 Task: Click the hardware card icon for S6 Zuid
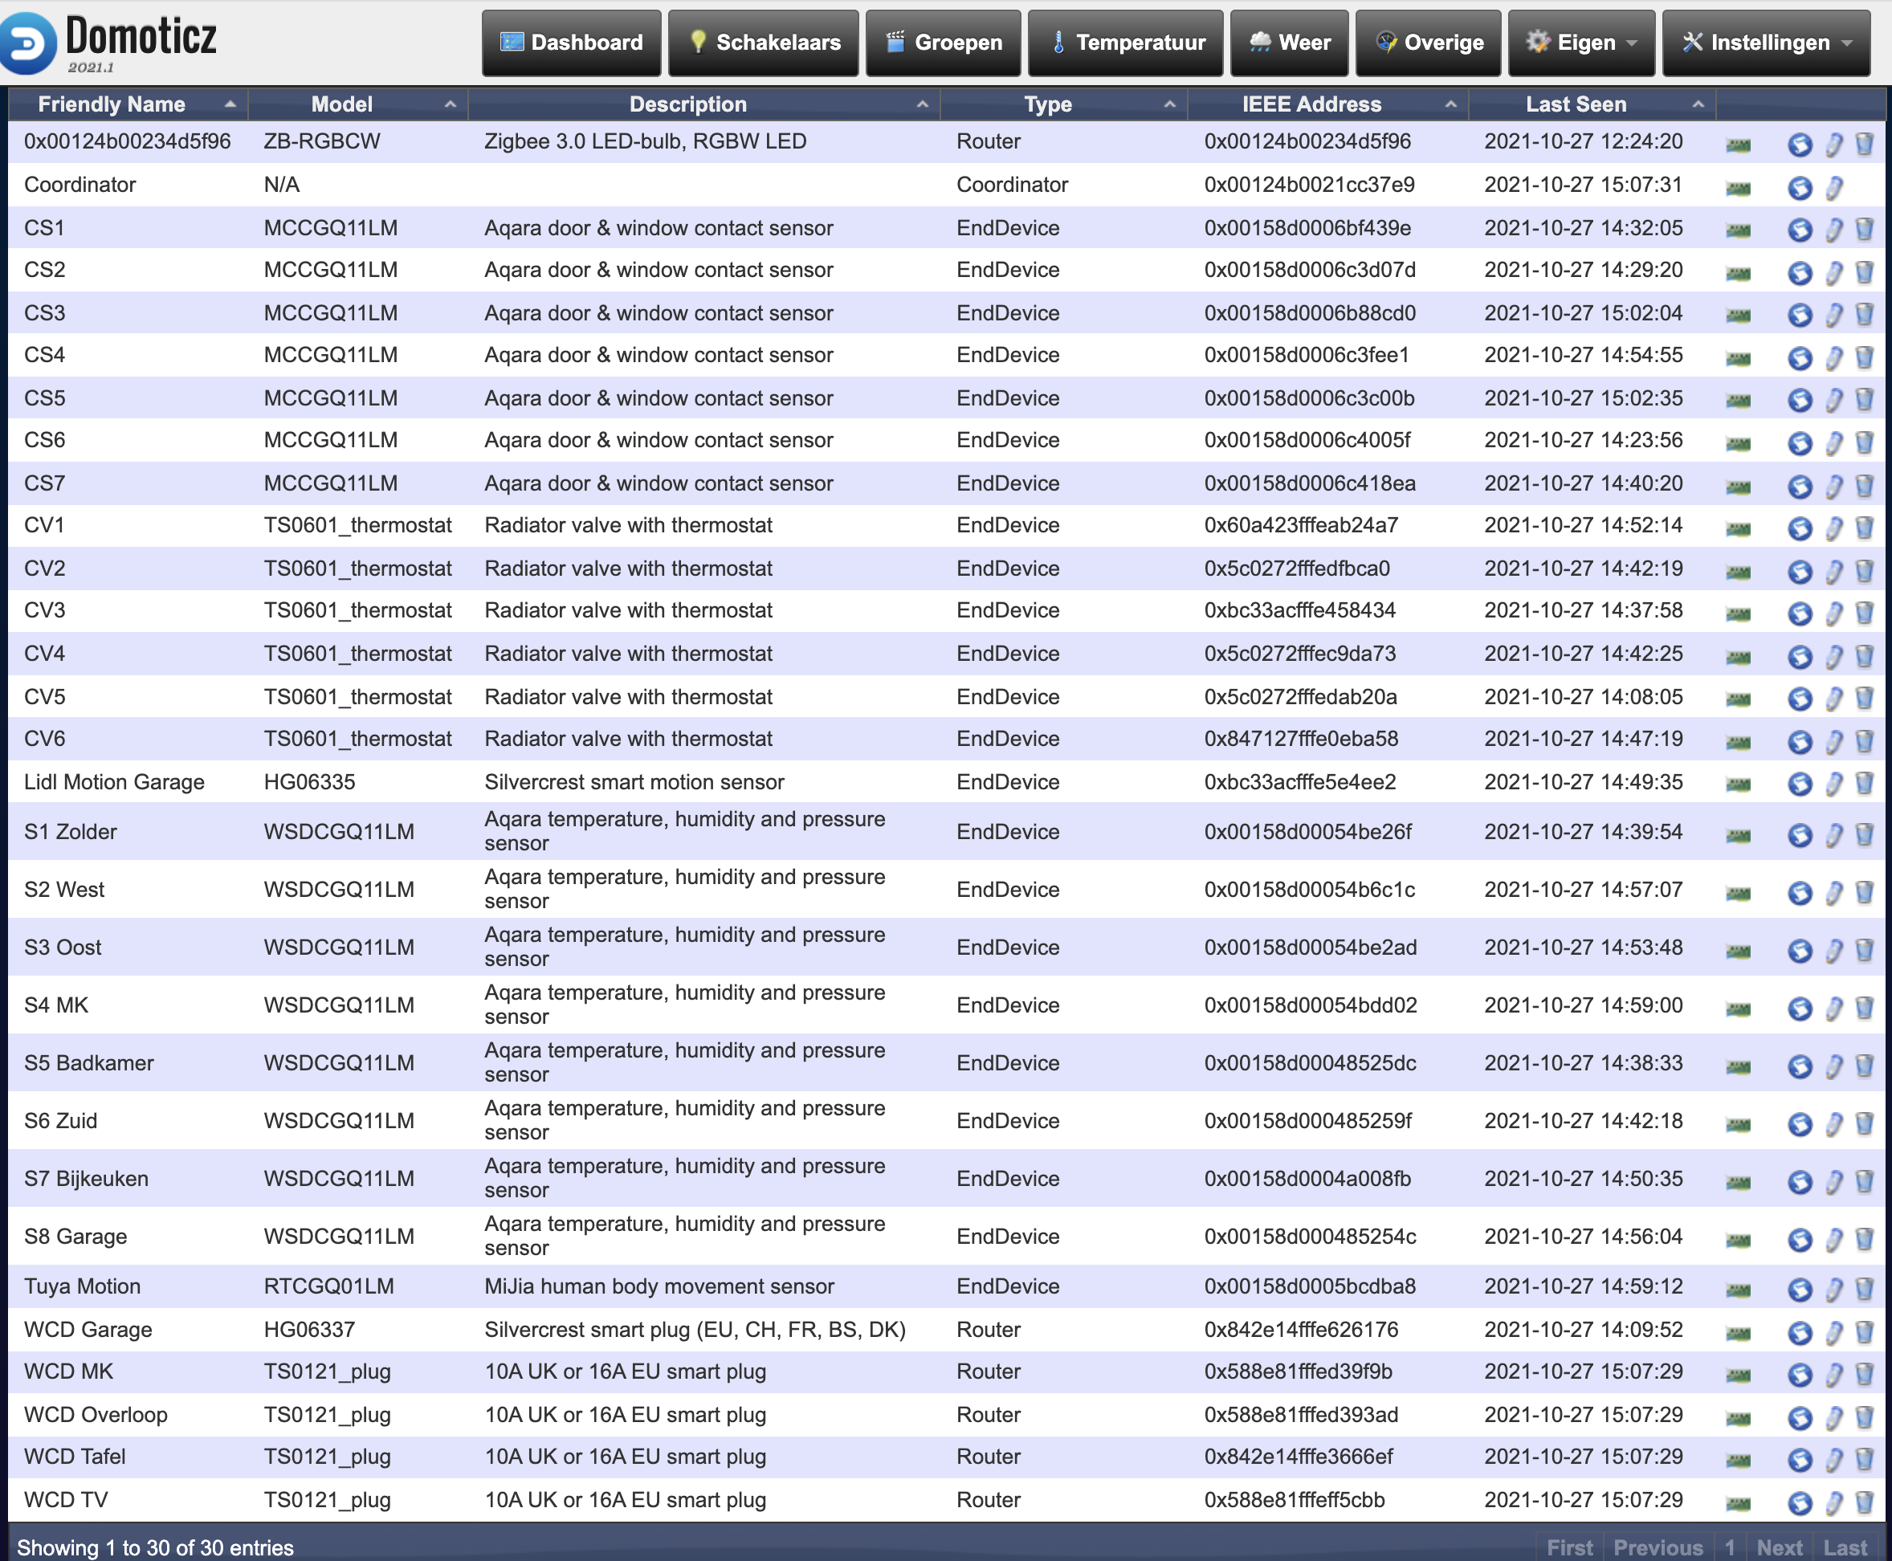1739,1124
